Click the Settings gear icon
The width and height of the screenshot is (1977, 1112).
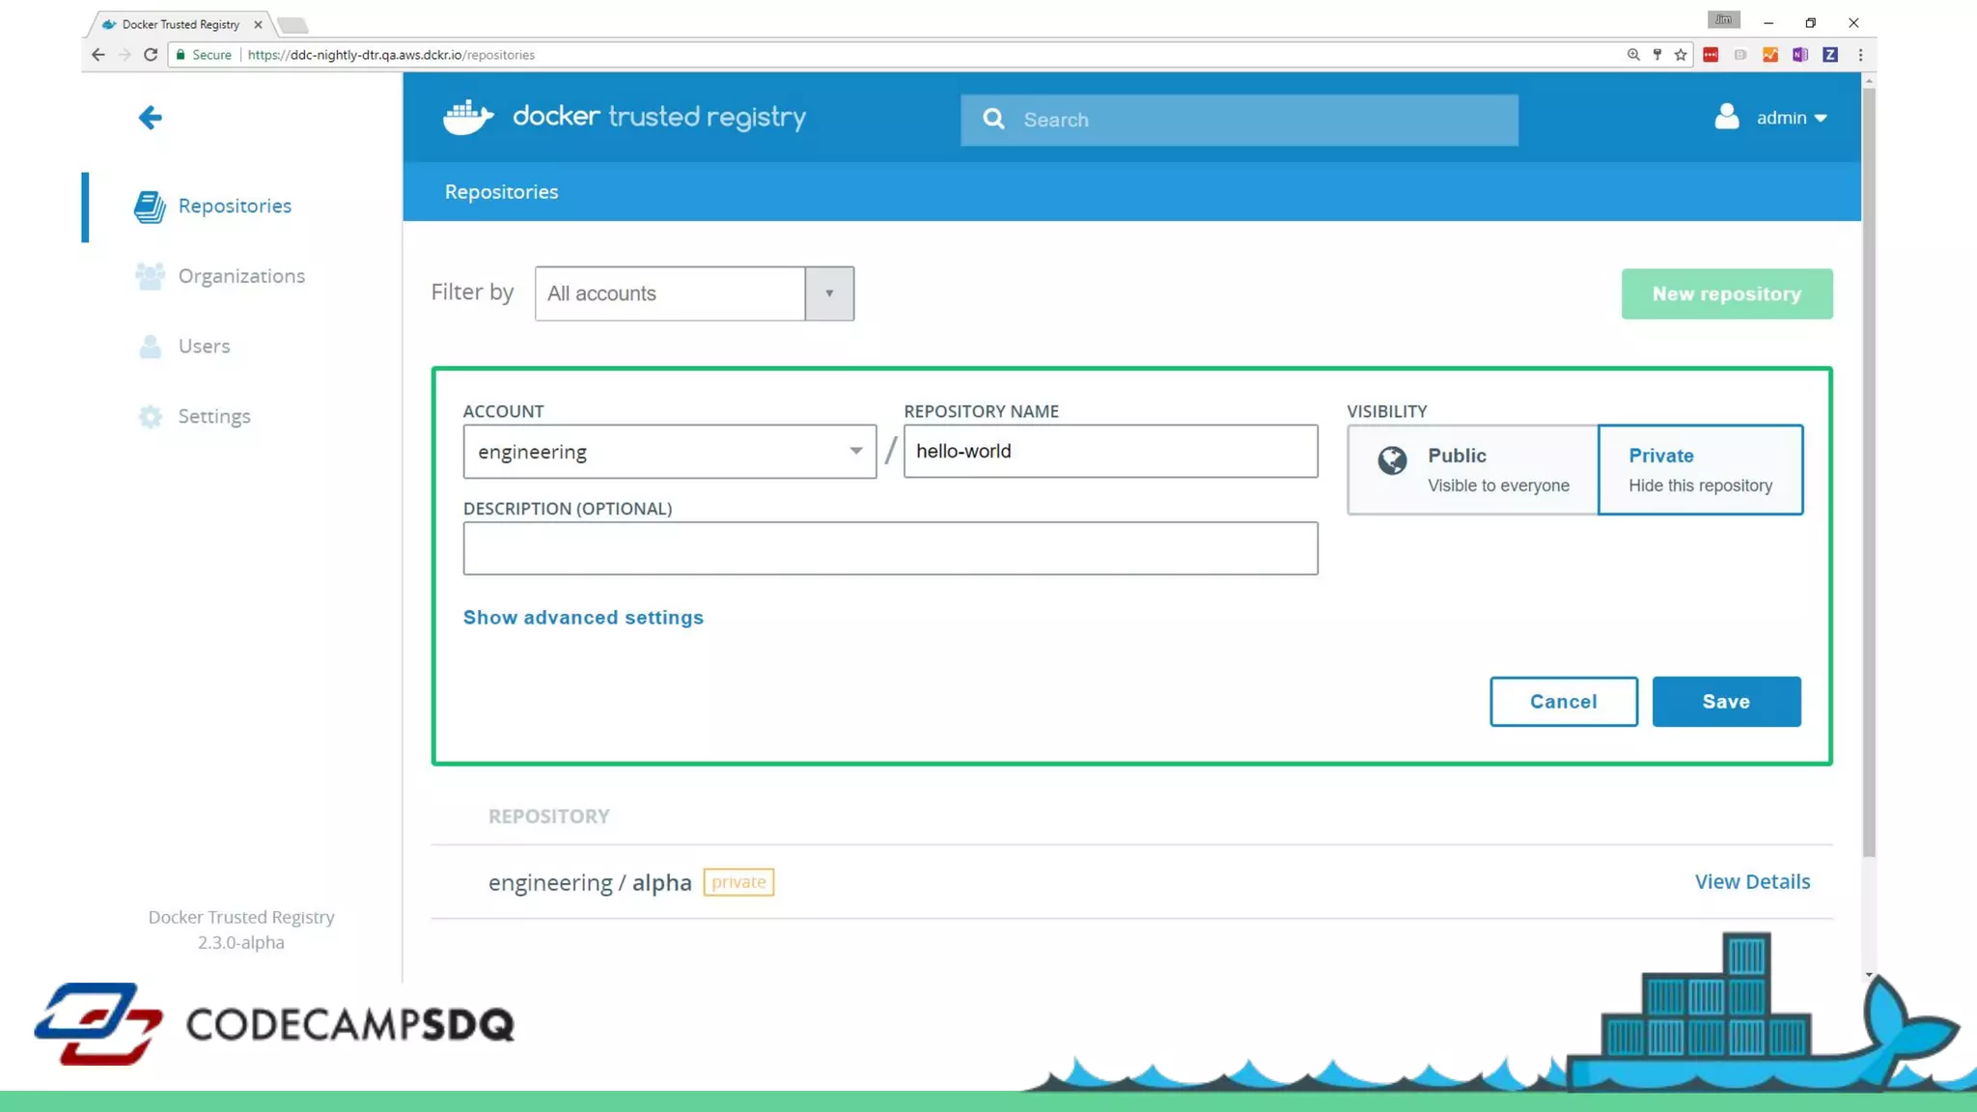coord(150,416)
